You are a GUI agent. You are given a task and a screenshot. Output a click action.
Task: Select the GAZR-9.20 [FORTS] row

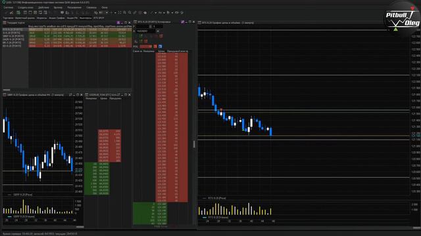click(x=67, y=39)
